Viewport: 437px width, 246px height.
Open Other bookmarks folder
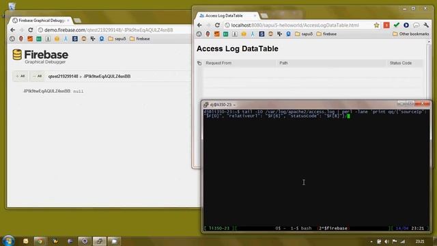tap(411, 34)
